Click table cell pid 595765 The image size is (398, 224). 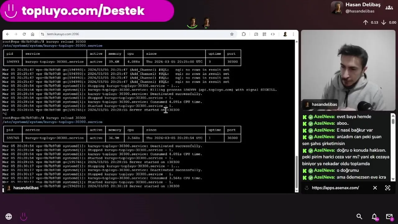(x=13, y=138)
